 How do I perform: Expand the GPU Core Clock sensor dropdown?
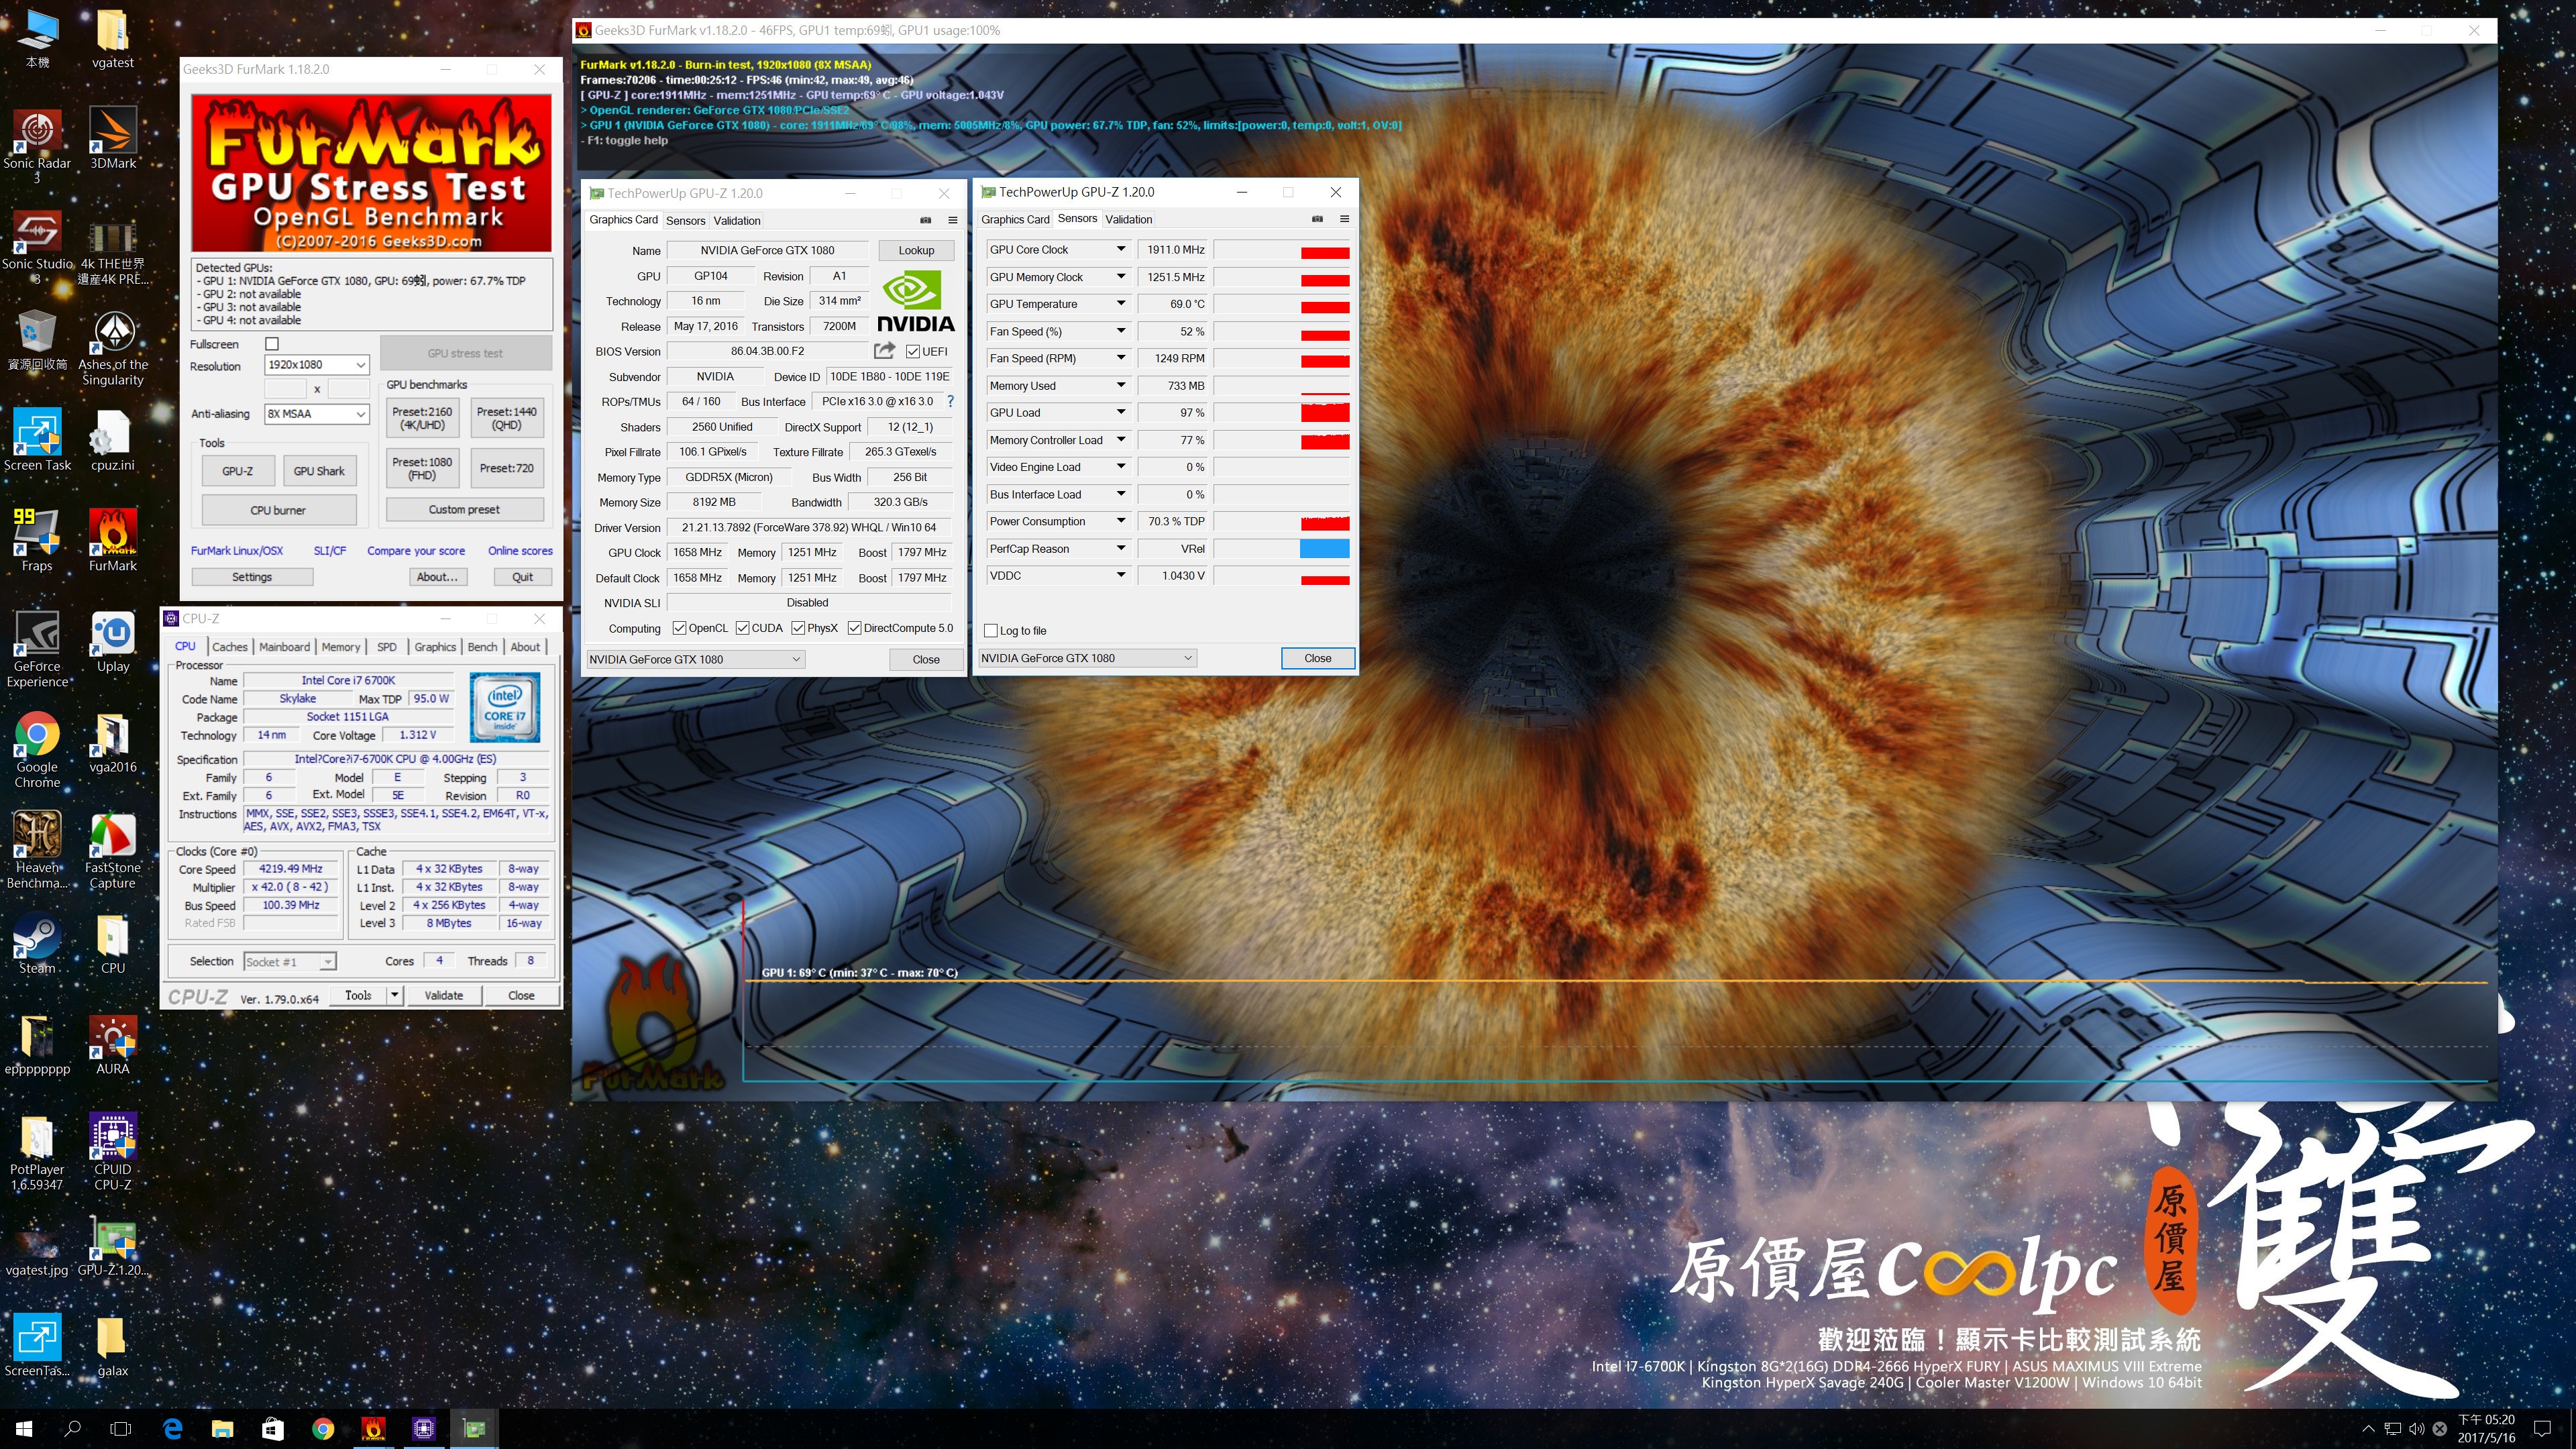point(1120,249)
